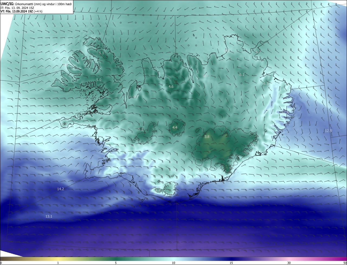Screen dimensions: 347x265
Task: Click the 4.6 value on the map
Action: (171, 86)
